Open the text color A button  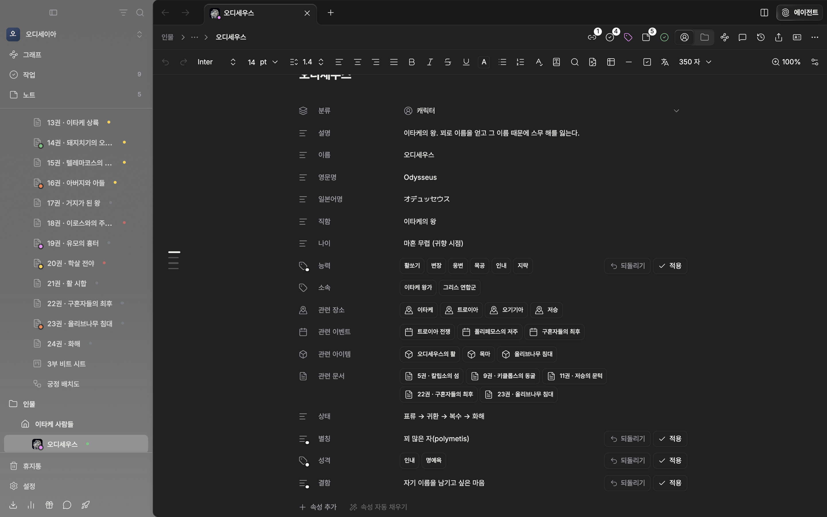[484, 62]
